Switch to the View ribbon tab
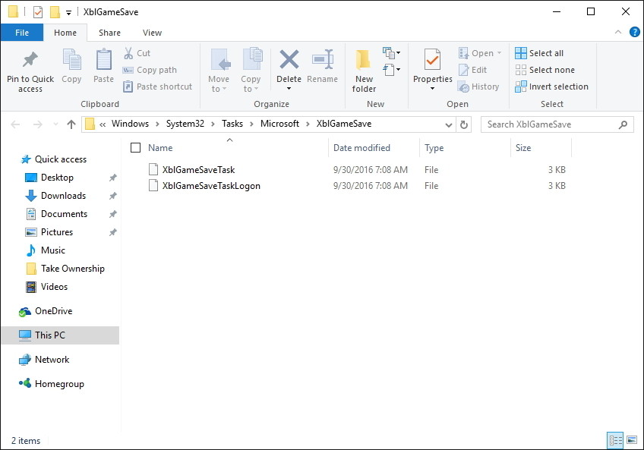Screen dimensions: 644x450 152,33
